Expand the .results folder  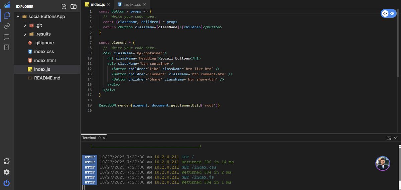pos(25,34)
